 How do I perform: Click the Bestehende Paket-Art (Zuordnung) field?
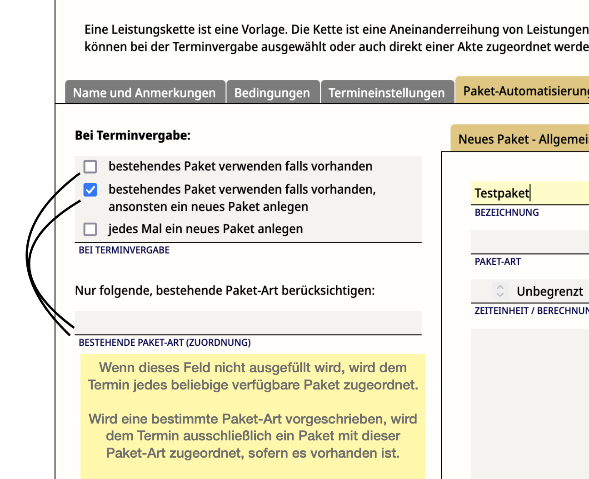click(248, 323)
